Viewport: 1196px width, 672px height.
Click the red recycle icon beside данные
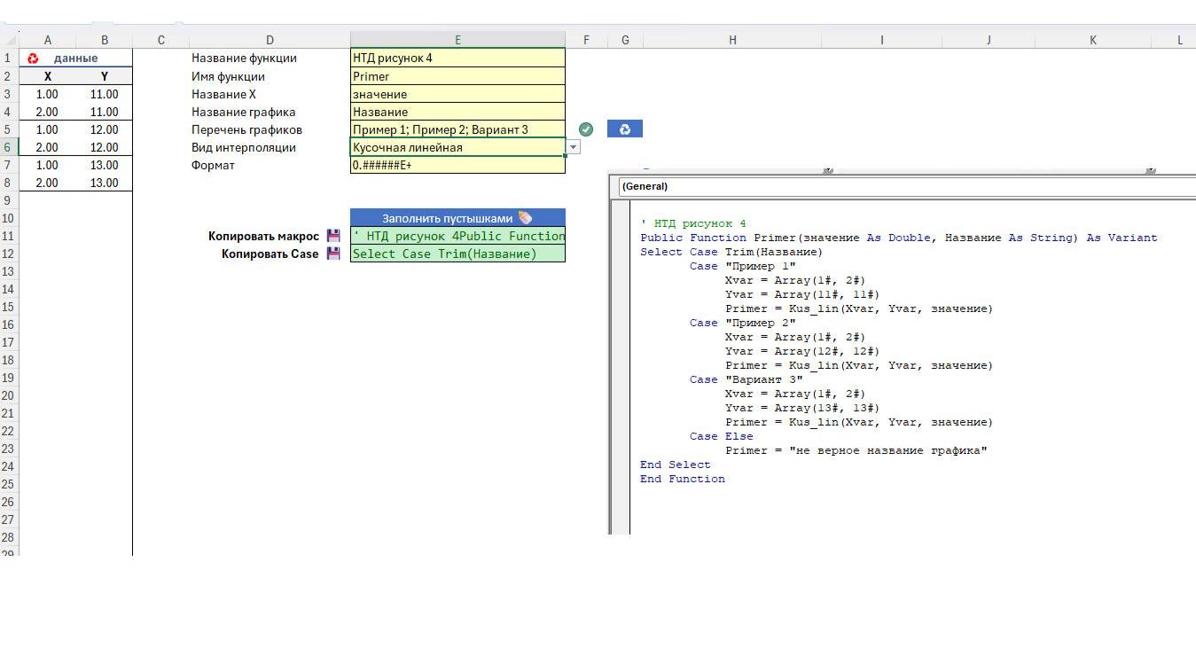(x=33, y=59)
